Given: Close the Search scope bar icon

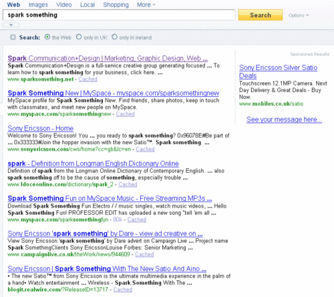Looking at the screenshot, I should tap(13, 37).
